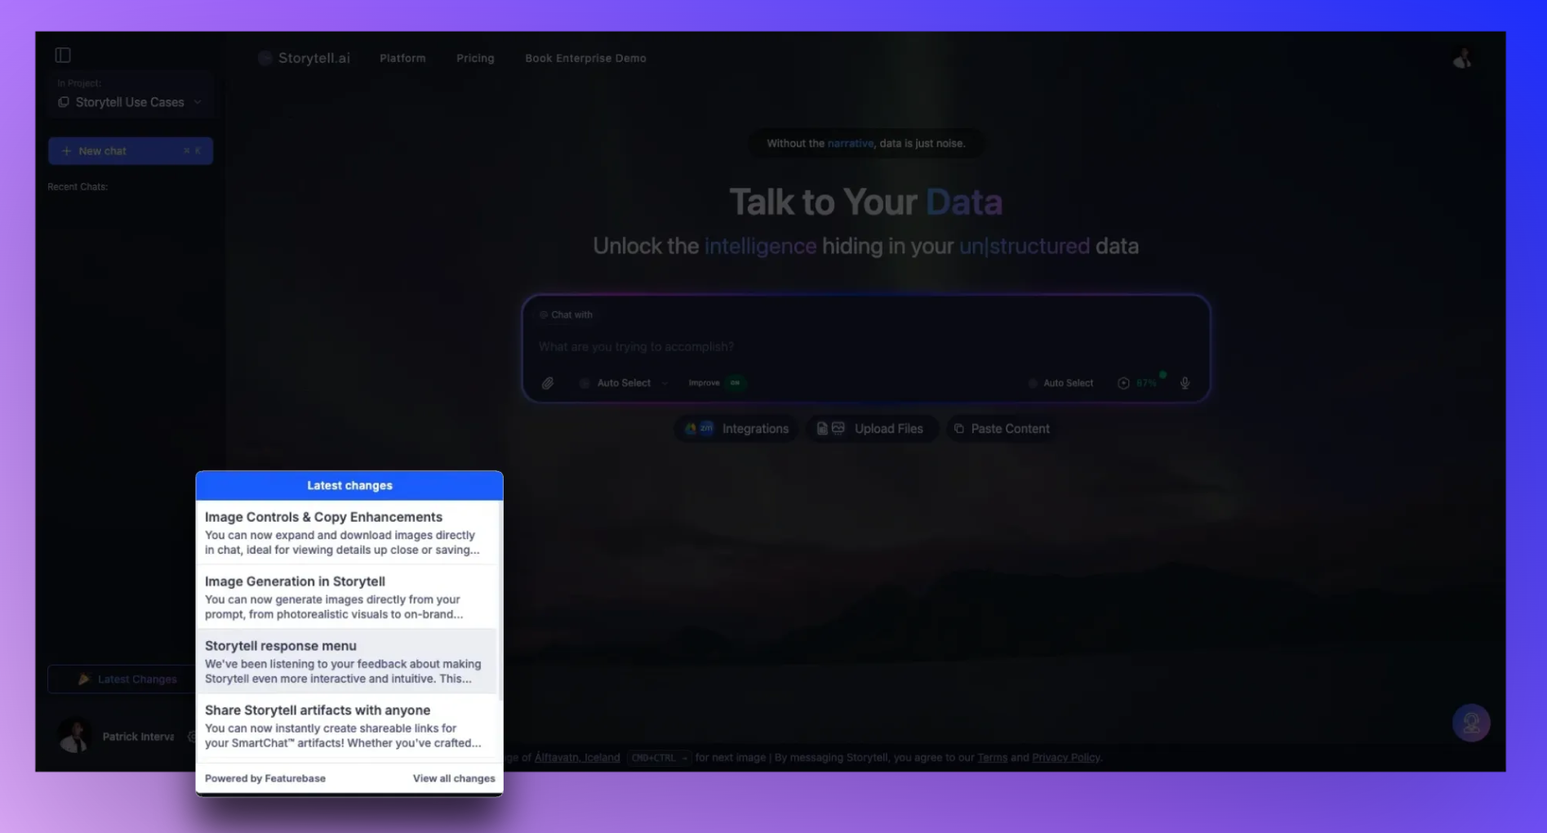
Task: Click the paperclip attachment icon
Action: coord(548,383)
